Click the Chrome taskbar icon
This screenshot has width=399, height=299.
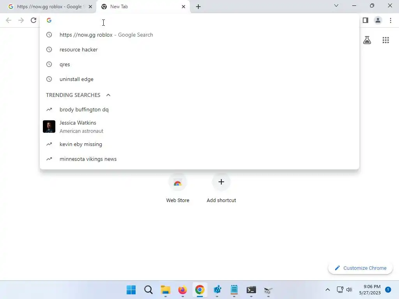(x=200, y=290)
